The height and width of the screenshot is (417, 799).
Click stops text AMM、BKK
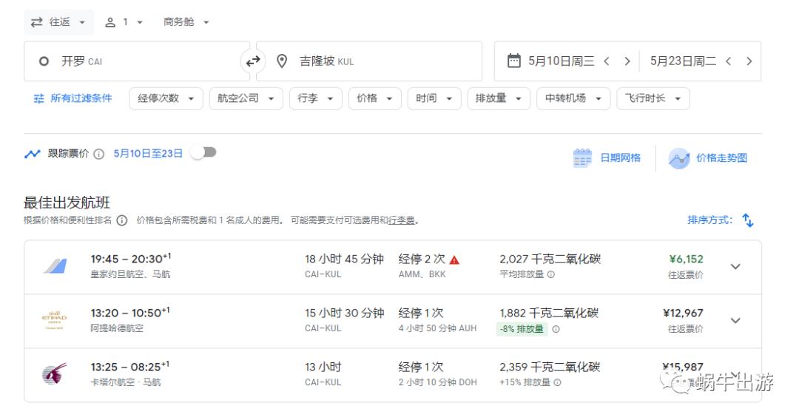click(422, 274)
